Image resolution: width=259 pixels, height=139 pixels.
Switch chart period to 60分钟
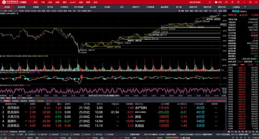click(x=33, y=11)
